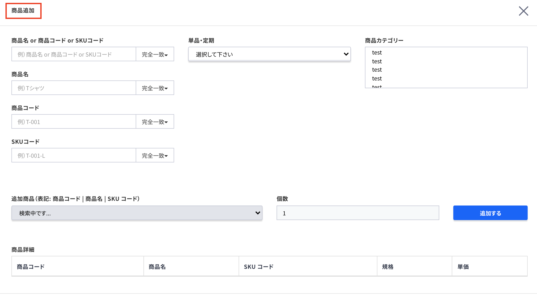537x301 pixels.
Task: Click the 単価 column header
Action: tap(490, 266)
